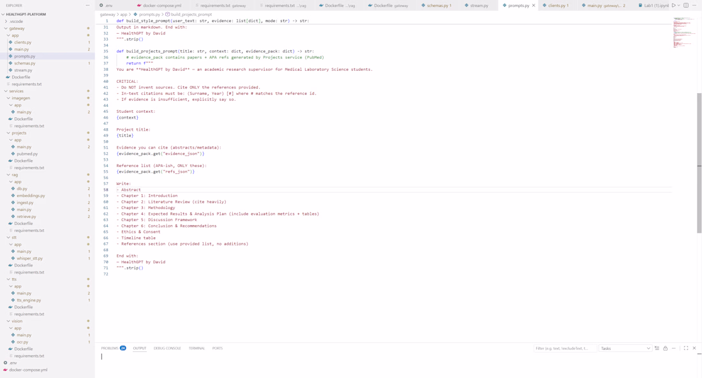
Task: Collapse the vision folder
Action: (x=17, y=321)
